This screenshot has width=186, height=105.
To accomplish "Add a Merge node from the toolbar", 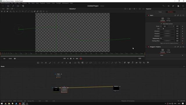I will pos(75,63).
